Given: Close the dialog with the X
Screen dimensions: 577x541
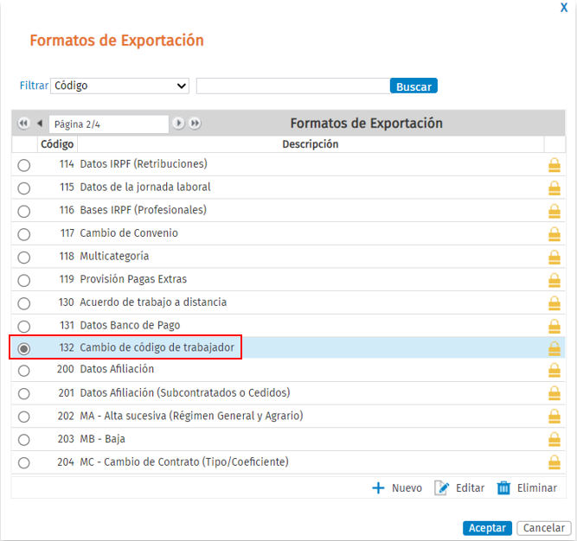Looking at the screenshot, I should coord(564,8).
